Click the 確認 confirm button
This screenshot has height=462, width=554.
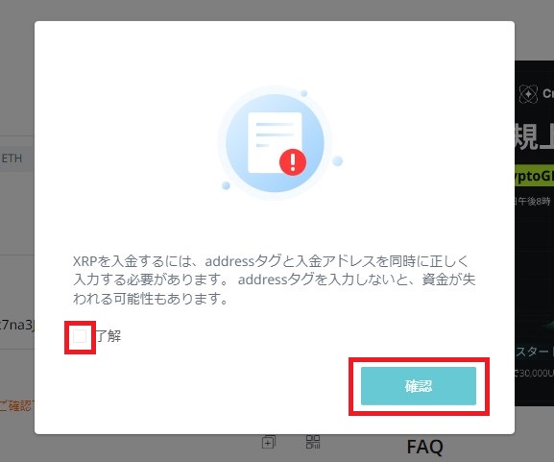(419, 386)
